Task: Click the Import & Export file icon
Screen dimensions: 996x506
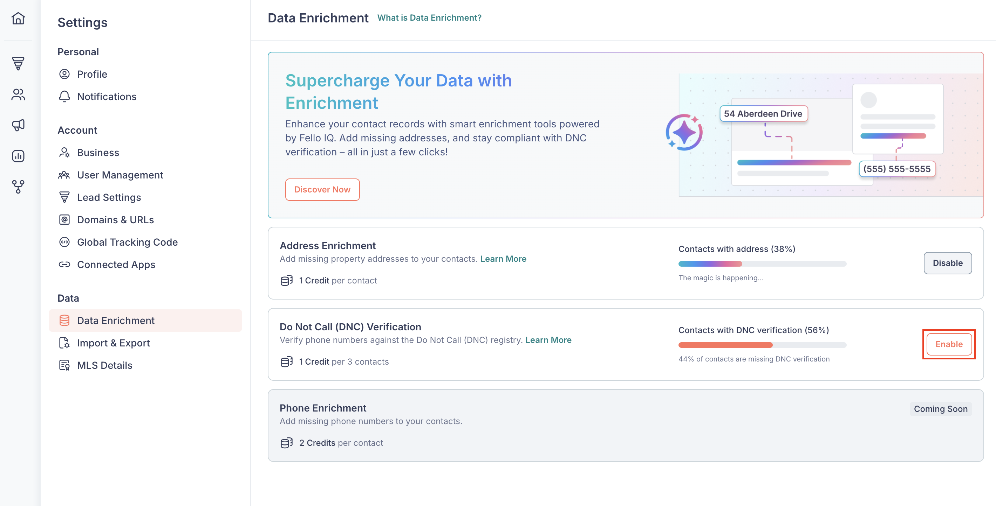Action: coord(64,343)
